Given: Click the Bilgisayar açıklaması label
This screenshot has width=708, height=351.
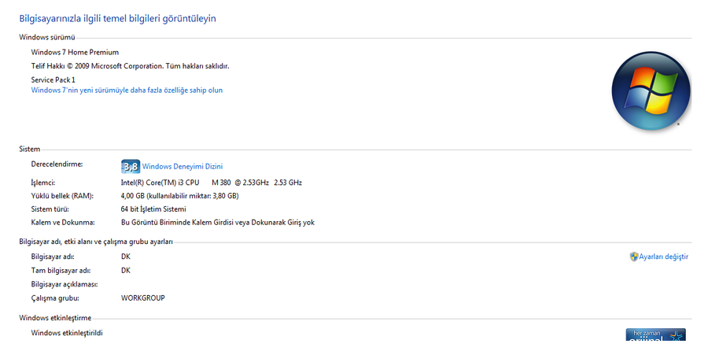Looking at the screenshot, I should (65, 284).
